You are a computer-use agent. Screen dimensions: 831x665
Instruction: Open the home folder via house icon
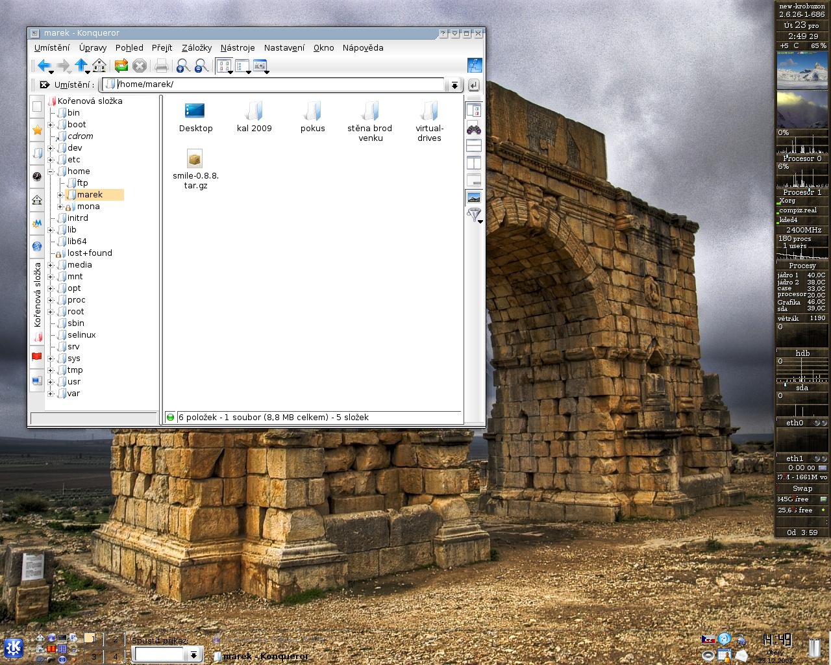click(x=99, y=66)
